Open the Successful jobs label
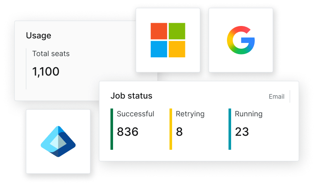317x184 pixels. [x=135, y=114]
